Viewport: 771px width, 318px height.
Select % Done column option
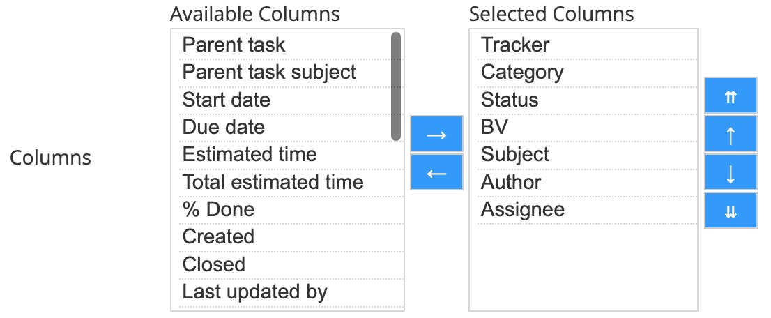[x=218, y=210]
